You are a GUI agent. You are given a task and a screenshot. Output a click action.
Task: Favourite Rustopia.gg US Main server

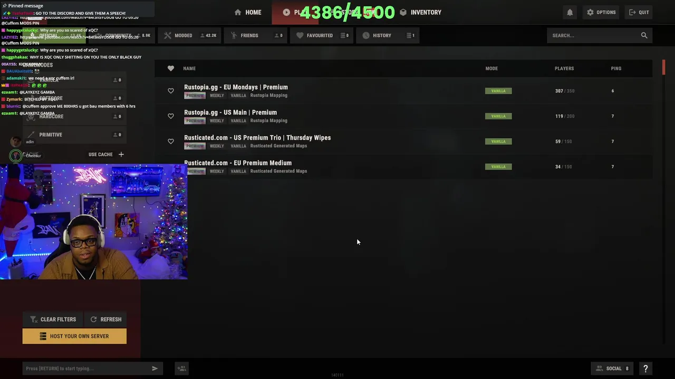click(x=170, y=116)
